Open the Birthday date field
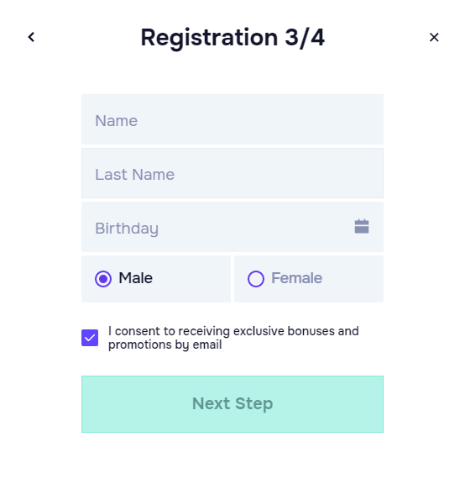Viewport: 465px width, 484px height. coord(232,227)
